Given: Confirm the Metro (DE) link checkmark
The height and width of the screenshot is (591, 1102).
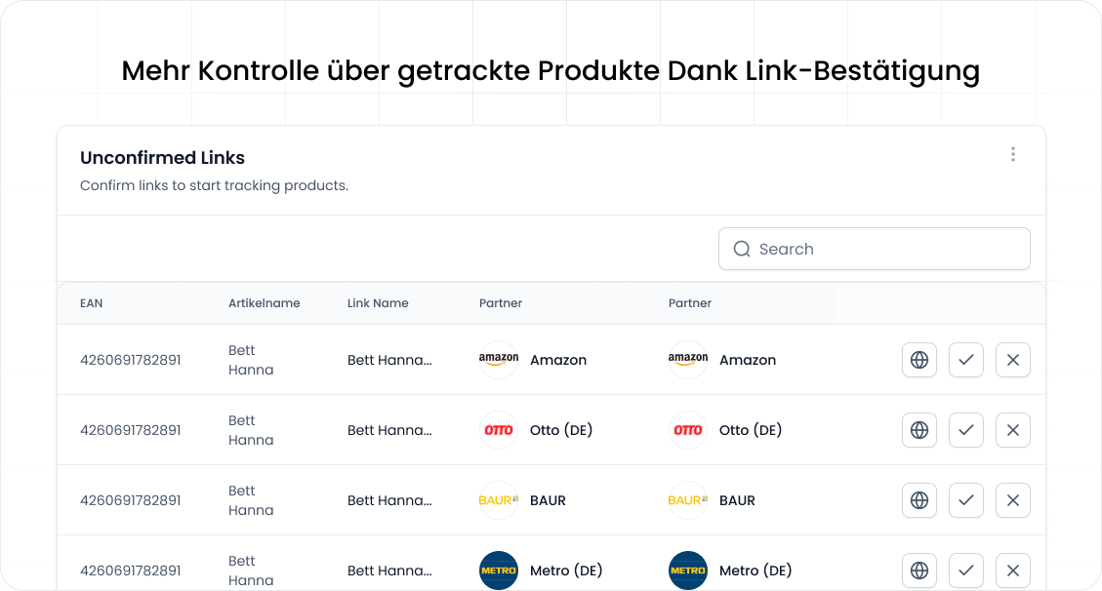Looking at the screenshot, I should click(966, 571).
